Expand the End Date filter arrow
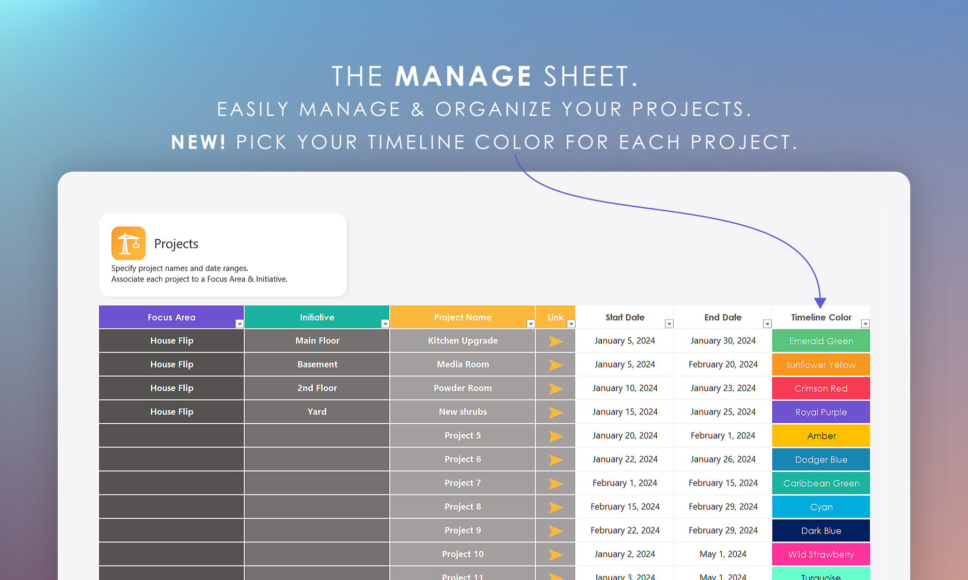This screenshot has width=968, height=580. [767, 324]
